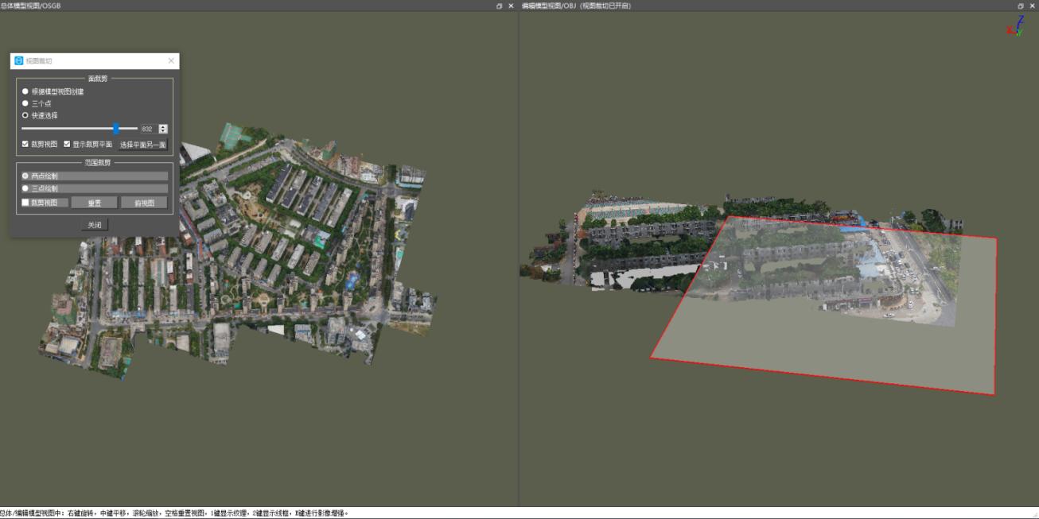Close the 总体模型视图/OSGB panel

pos(511,6)
